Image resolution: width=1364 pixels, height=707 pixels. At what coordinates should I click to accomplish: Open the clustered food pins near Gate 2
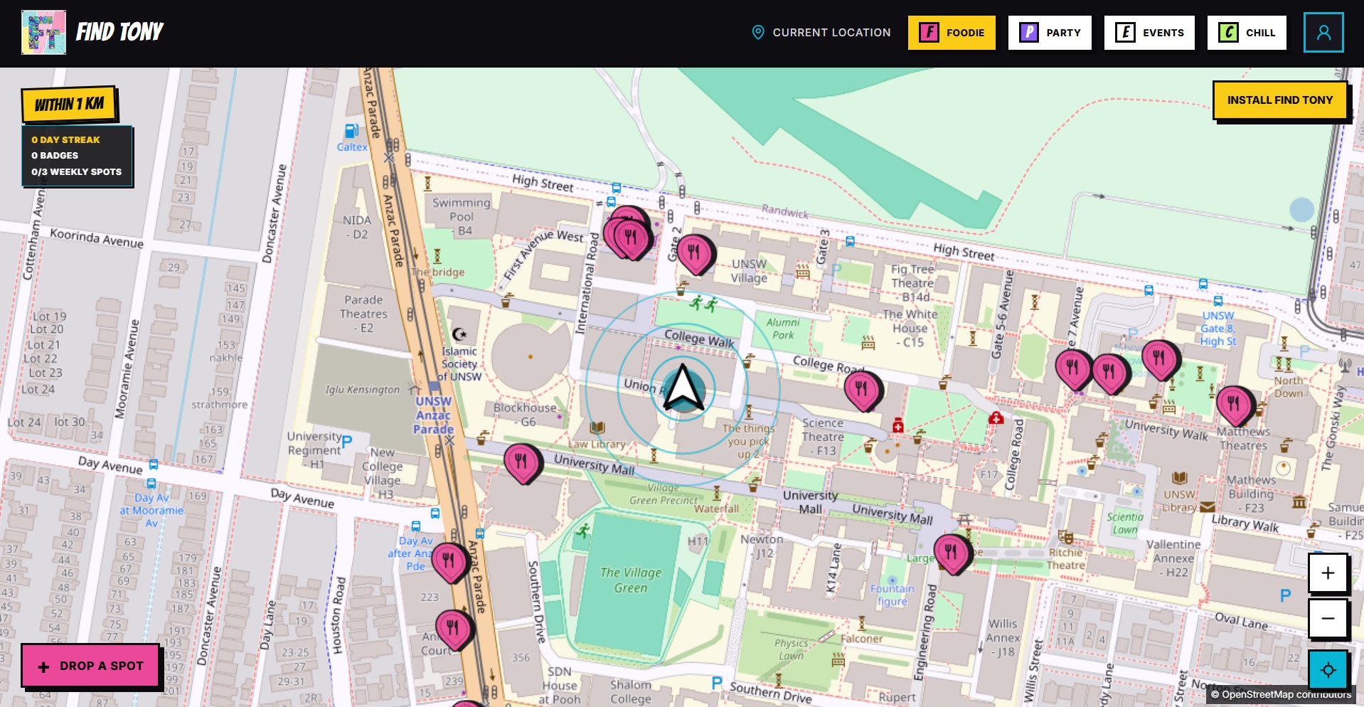click(627, 235)
